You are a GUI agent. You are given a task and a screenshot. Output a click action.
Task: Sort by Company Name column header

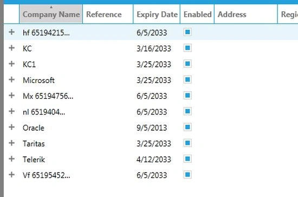pos(51,14)
